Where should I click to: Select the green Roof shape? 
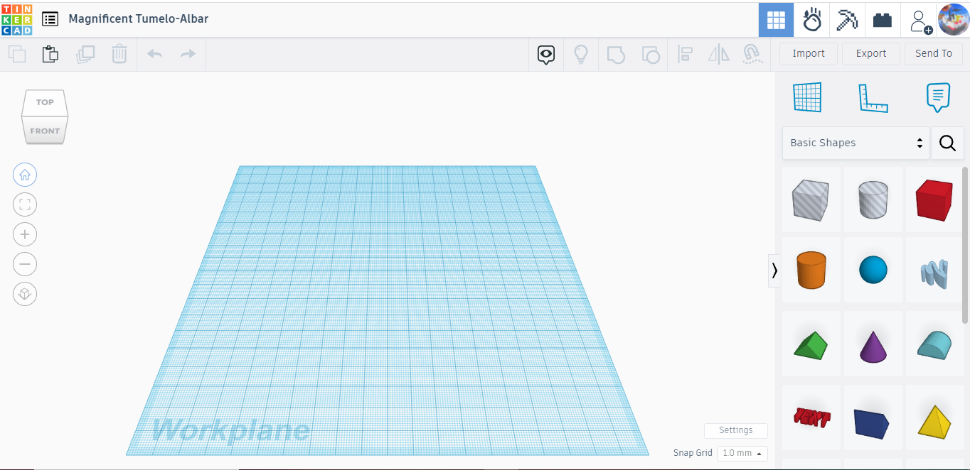(811, 344)
